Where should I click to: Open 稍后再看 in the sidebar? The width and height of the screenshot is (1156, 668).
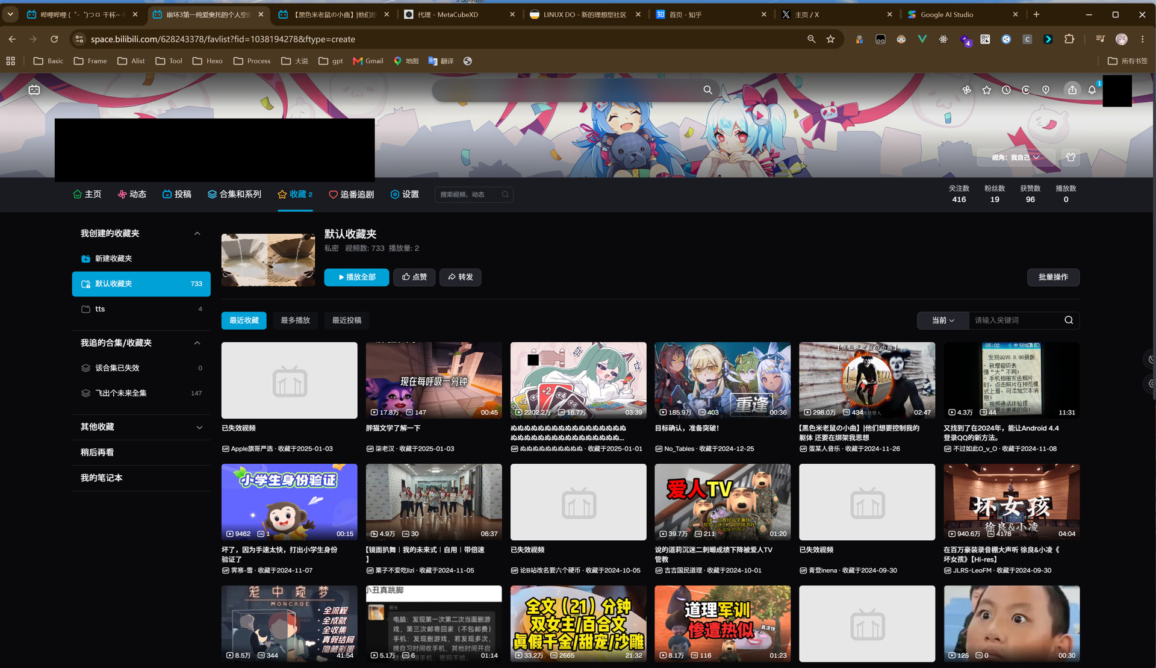coord(141,452)
